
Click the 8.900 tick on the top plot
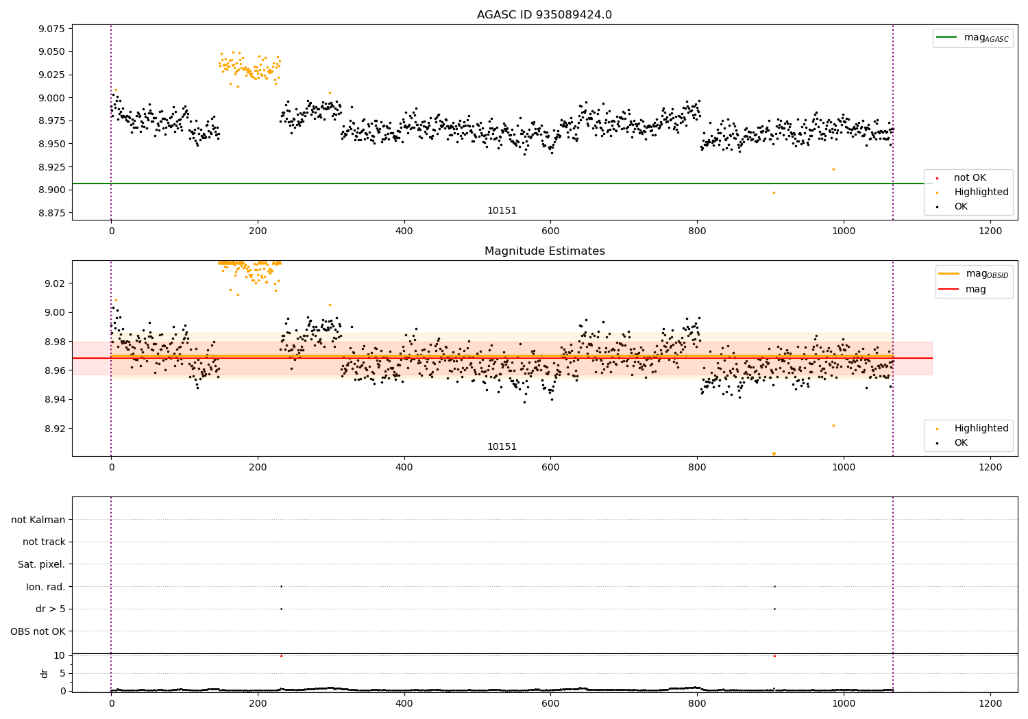[51, 190]
